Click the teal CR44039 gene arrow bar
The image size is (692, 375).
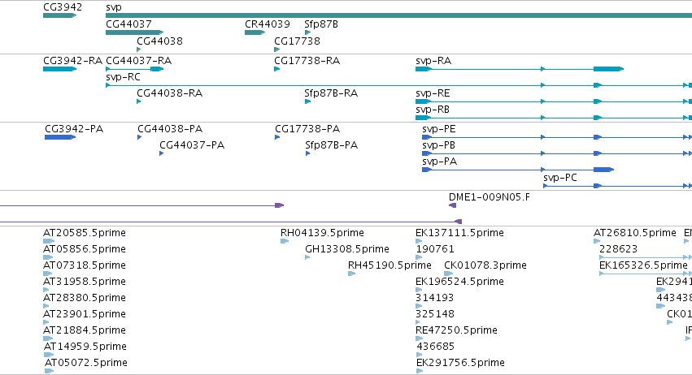point(255,32)
